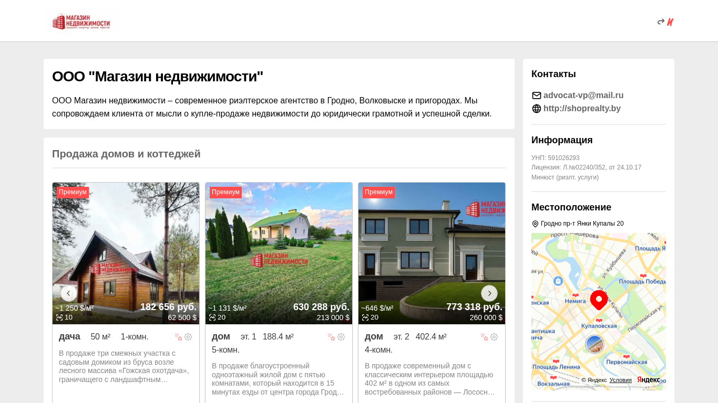Image resolution: width=718 pixels, height=403 pixels.
Task: Open description of современный дом с классическим интерьером
Action: tap(430, 379)
